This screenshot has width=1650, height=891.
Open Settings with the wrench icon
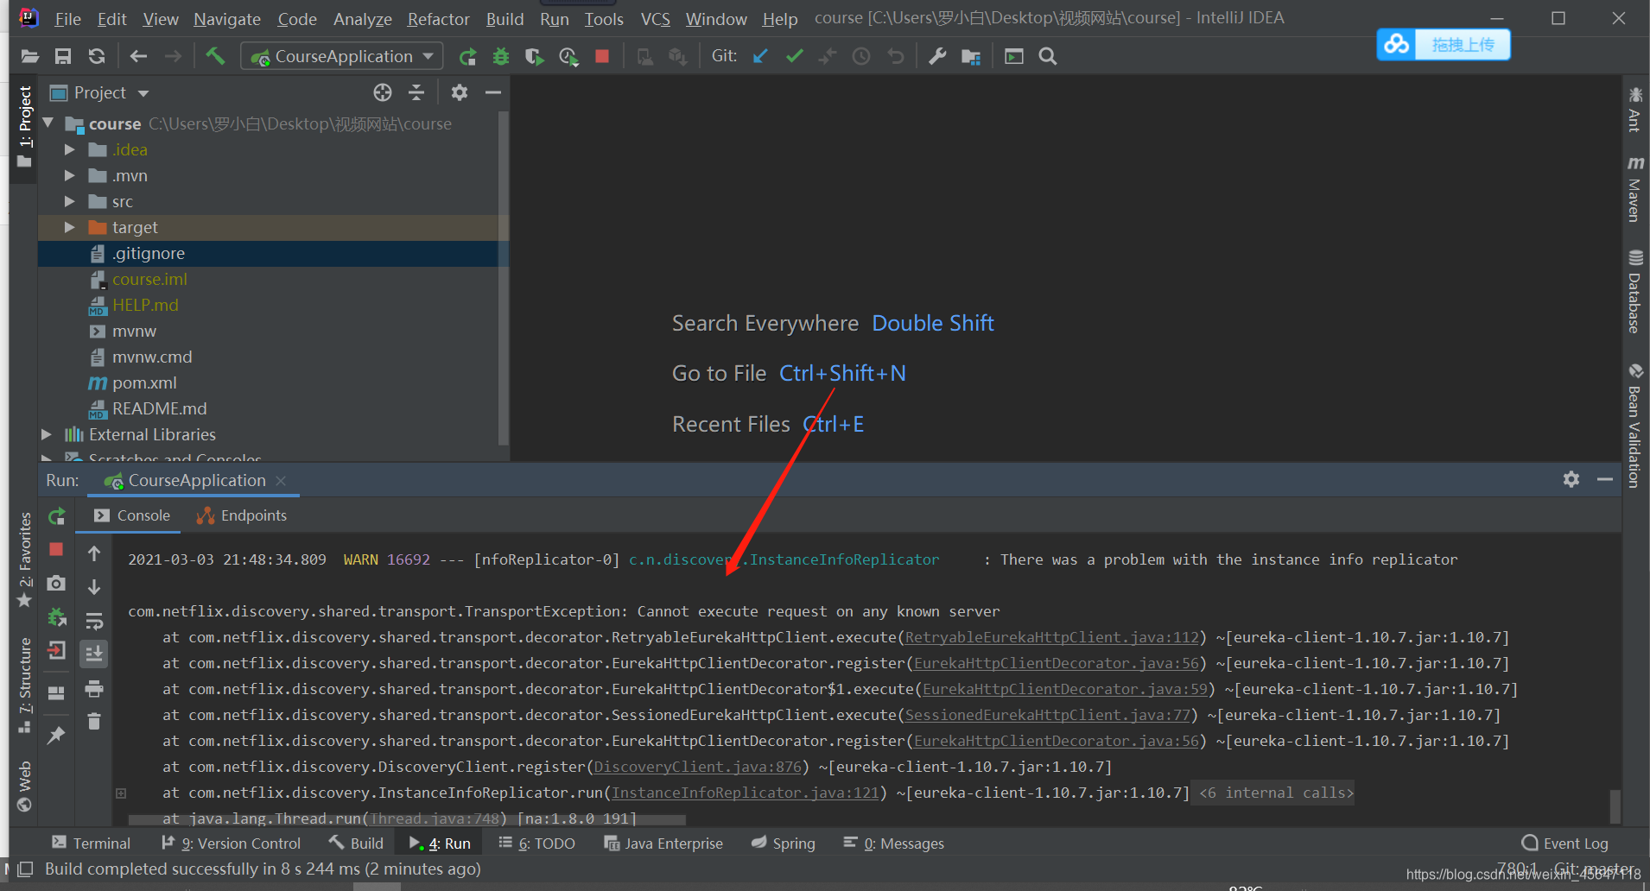pos(937,57)
